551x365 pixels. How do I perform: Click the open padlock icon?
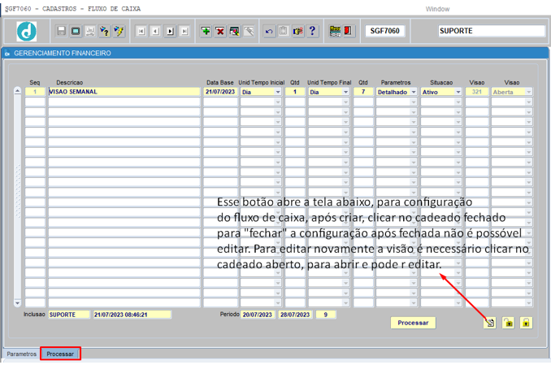tap(509, 323)
